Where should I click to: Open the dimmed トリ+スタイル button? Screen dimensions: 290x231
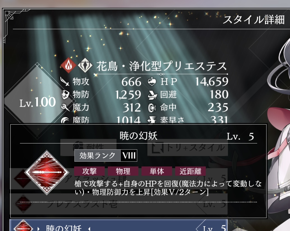pyautogui.click(x=188, y=147)
